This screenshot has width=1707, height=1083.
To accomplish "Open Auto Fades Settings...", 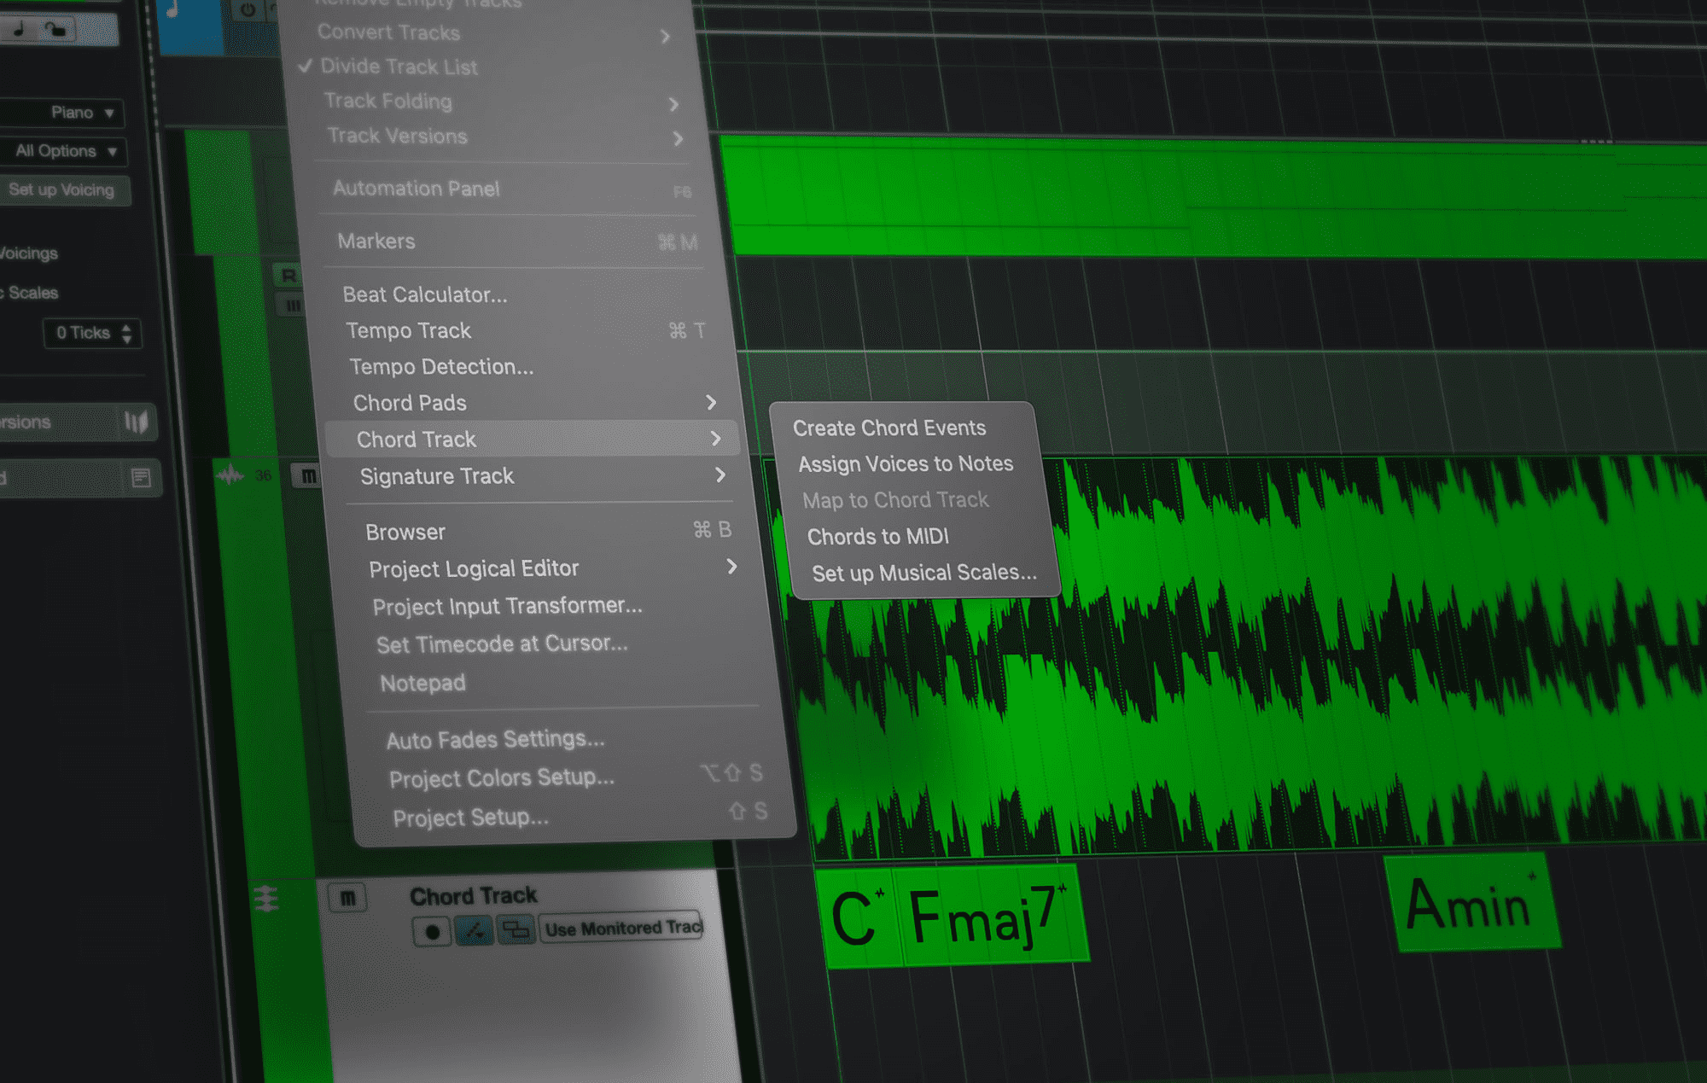I will (x=495, y=739).
